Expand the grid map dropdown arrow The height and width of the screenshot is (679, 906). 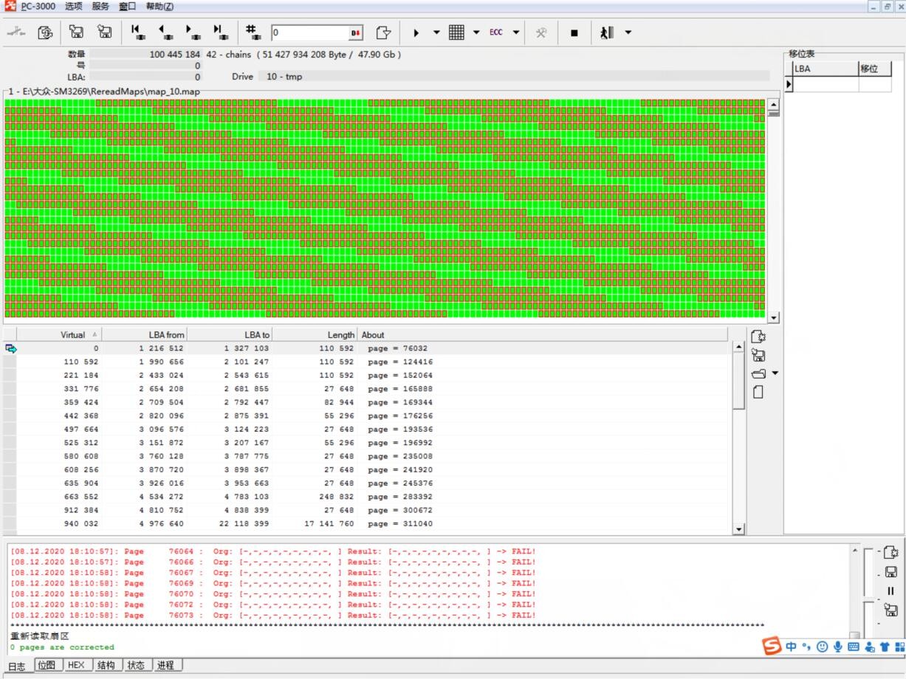pos(476,32)
